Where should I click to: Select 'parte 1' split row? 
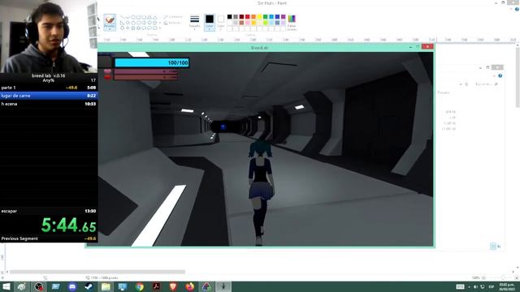[49, 88]
